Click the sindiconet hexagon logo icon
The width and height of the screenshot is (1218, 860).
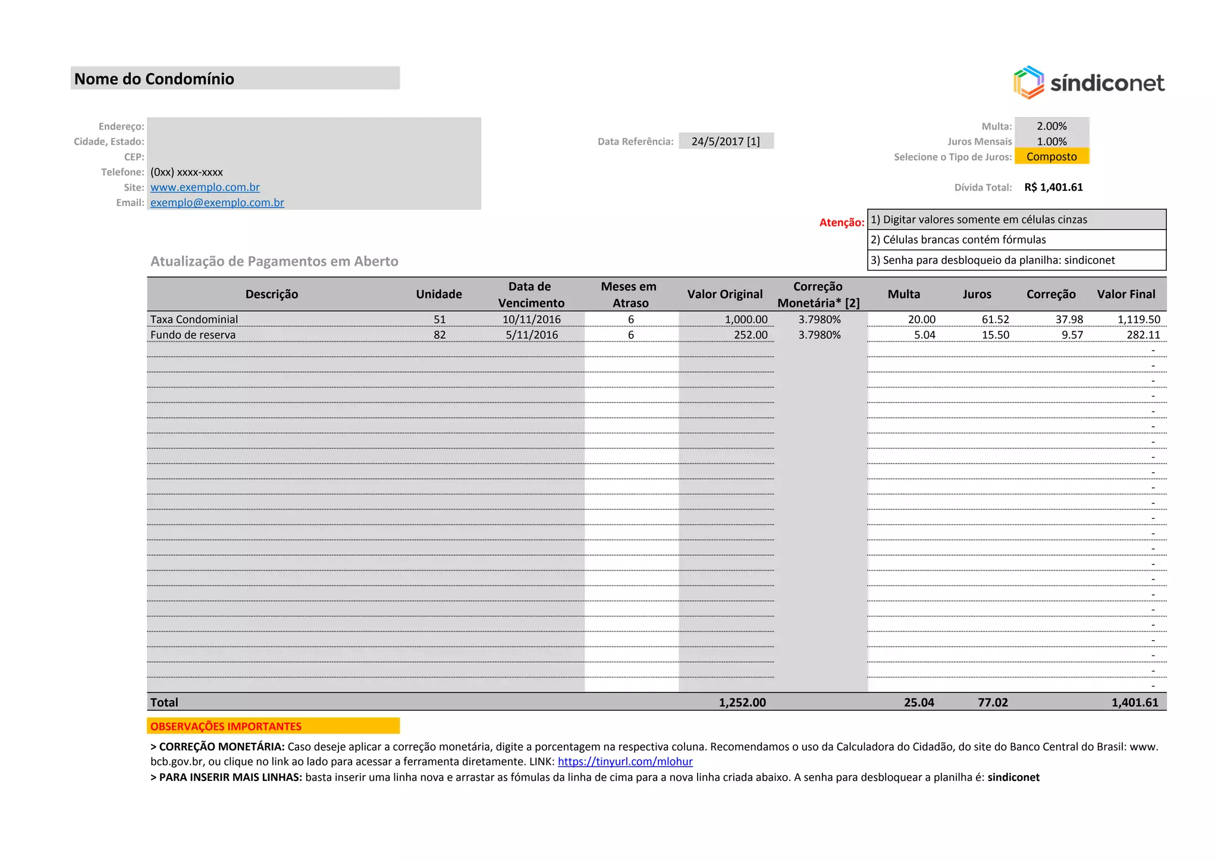(1028, 83)
